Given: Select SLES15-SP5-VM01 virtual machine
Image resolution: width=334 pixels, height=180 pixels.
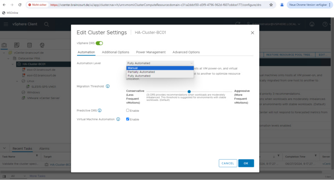Looking at the screenshot, I should click(x=43, y=87).
